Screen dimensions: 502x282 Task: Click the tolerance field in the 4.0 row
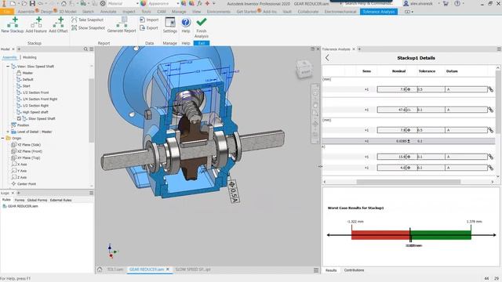coord(431,168)
